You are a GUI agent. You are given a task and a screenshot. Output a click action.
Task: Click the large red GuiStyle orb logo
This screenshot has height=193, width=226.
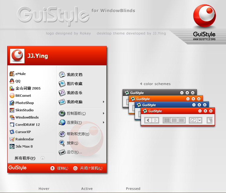[204, 16]
